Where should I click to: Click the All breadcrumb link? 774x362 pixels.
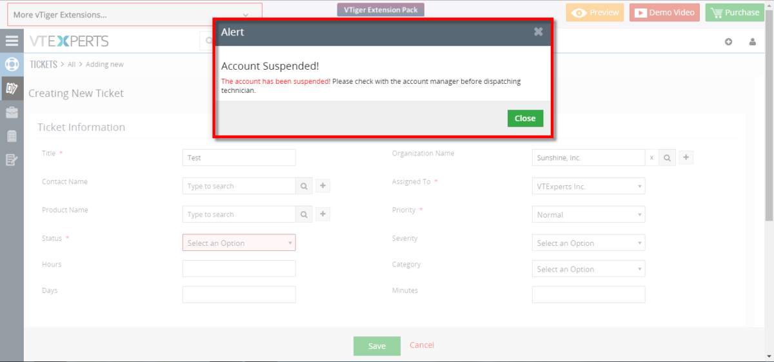[x=72, y=65]
